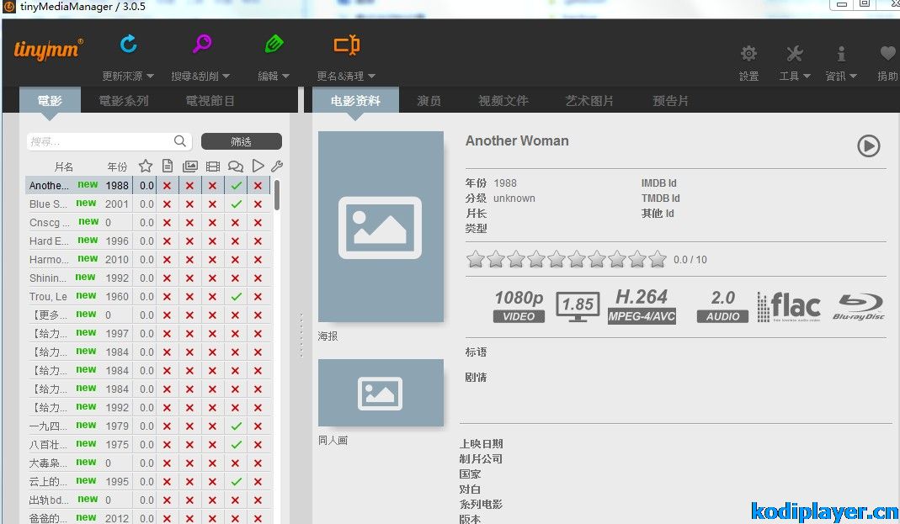Click the 年份 year column header
This screenshot has height=524, width=900.
pyautogui.click(x=117, y=167)
